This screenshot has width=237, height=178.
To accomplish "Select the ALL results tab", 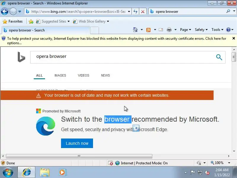I will tap(39, 75).
